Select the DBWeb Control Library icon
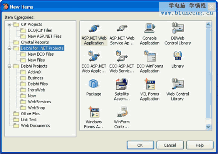Screen dimensions: 218x154 pyautogui.click(x=178, y=28)
